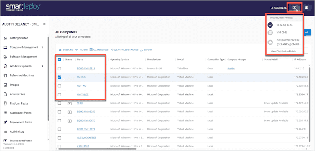
Task: Click the Getting Started home icon
Action: (x=6, y=38)
